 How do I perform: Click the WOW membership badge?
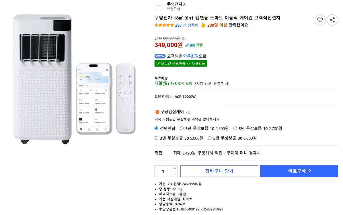coord(160,56)
